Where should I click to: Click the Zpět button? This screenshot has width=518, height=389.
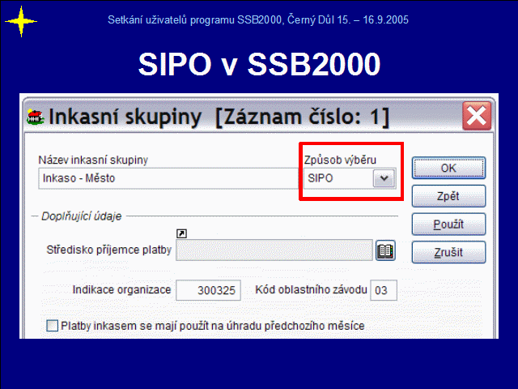pos(448,196)
